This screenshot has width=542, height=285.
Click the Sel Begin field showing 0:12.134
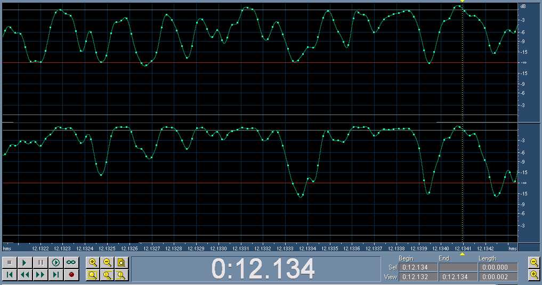click(x=418, y=267)
